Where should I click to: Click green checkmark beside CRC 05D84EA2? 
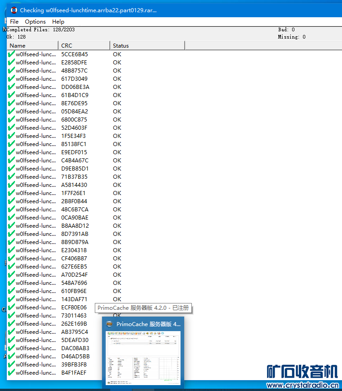coord(11,111)
